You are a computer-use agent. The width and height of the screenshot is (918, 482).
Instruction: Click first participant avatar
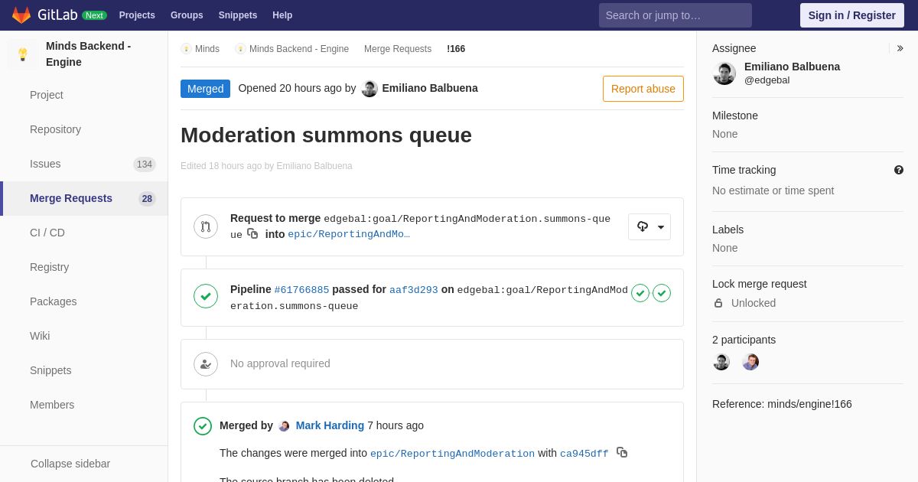click(721, 362)
